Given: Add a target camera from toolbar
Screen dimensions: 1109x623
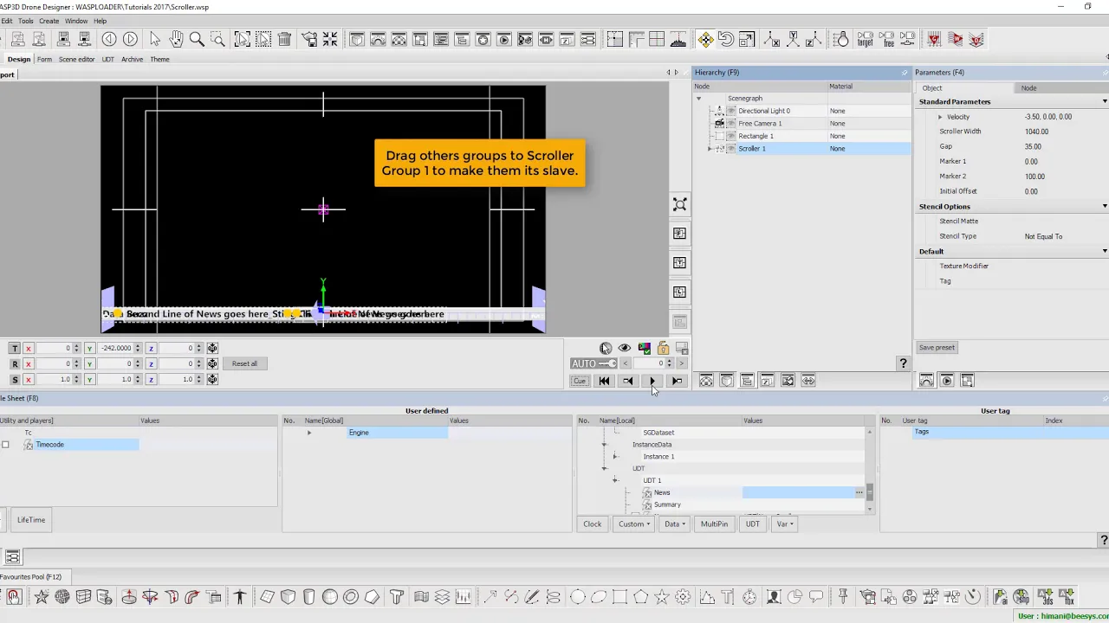Looking at the screenshot, I should [x=865, y=39].
